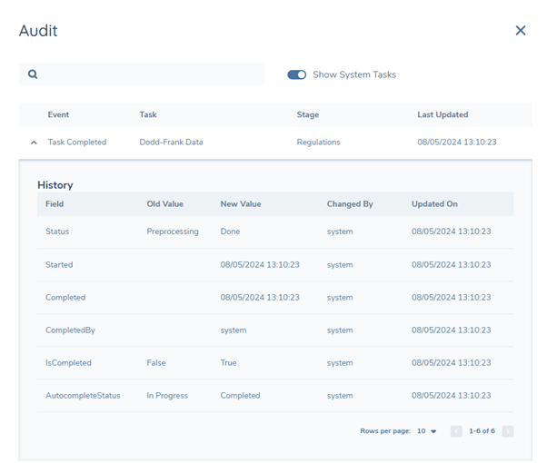Sort by the Event column header

pos(58,114)
